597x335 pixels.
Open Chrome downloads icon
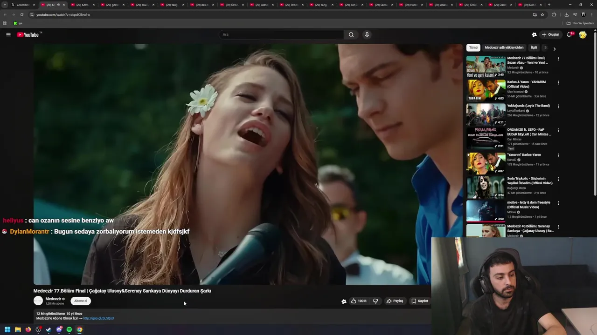coord(566,14)
